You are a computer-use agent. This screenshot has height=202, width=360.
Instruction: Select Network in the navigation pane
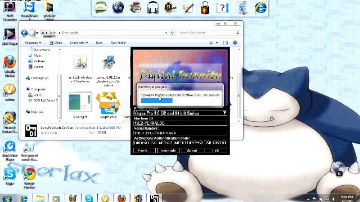tap(37, 112)
